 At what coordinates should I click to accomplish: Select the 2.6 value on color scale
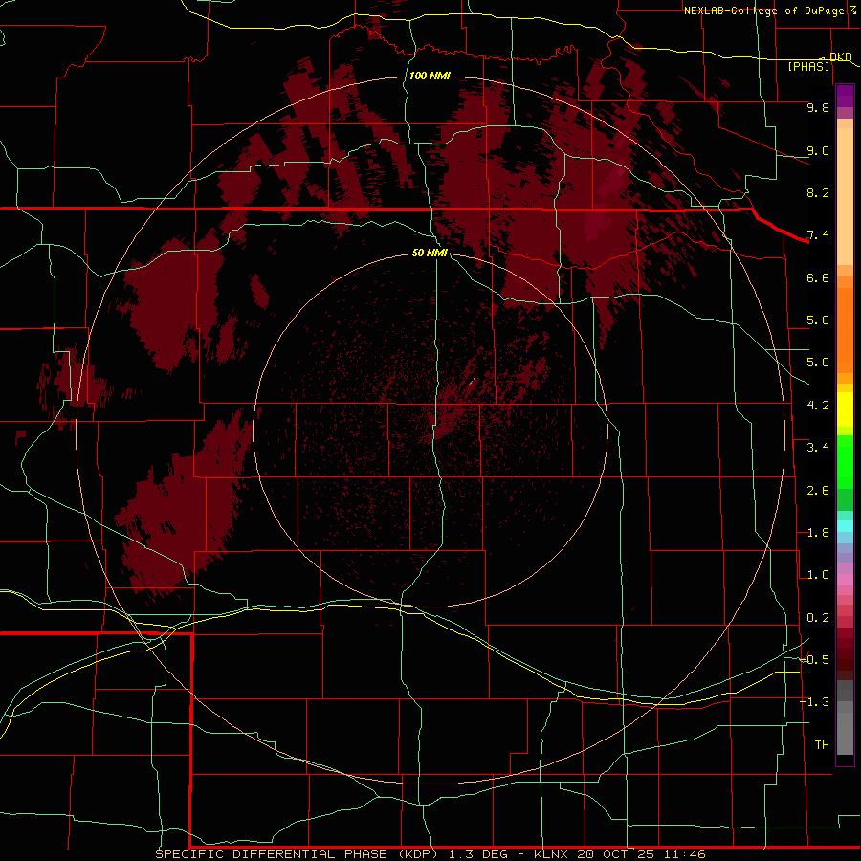818,491
